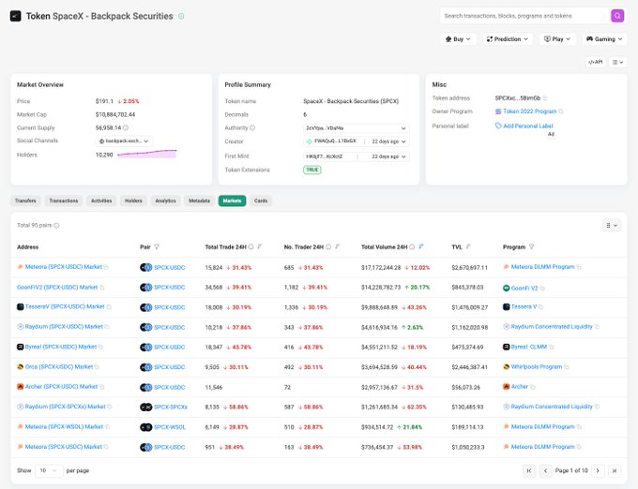Sort by Total Trade 24H
This screenshot has width=638, height=489.
pos(260,246)
